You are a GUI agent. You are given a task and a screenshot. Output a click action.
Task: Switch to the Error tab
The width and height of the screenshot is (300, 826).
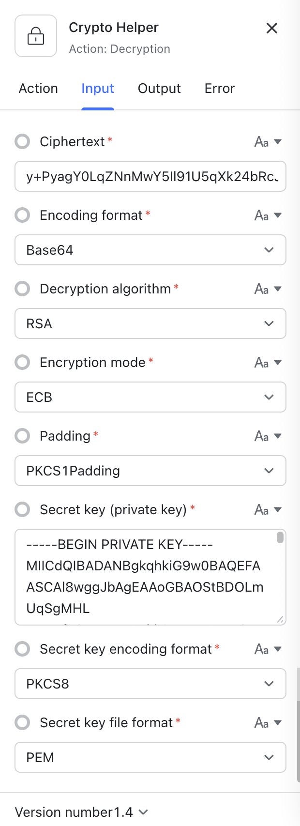(x=219, y=88)
